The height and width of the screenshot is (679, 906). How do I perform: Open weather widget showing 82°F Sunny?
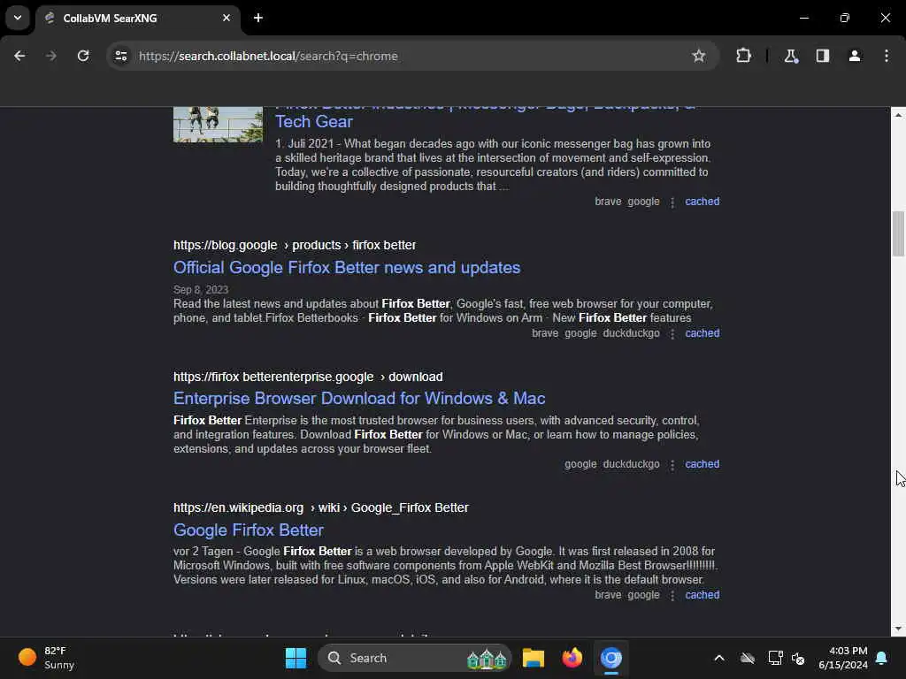click(48, 658)
